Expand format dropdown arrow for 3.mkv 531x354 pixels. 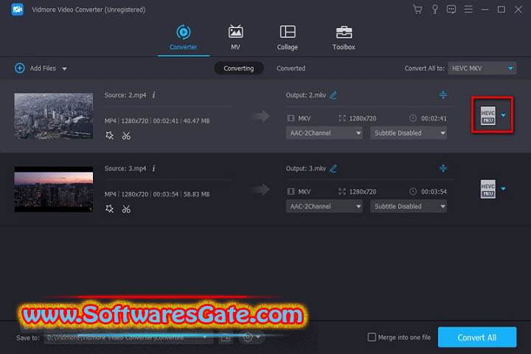point(504,189)
